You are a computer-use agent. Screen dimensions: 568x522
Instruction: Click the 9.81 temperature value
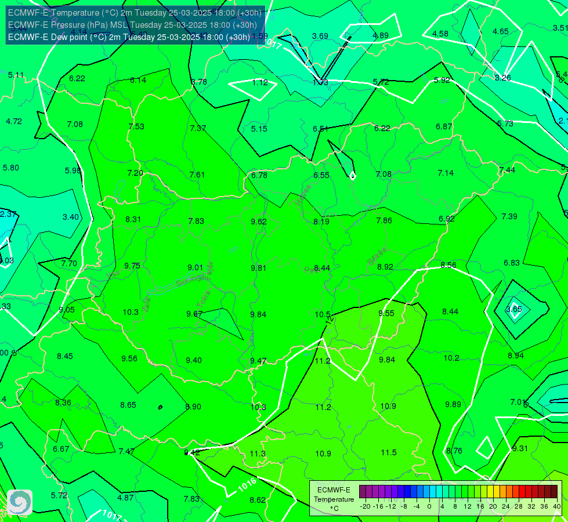[x=258, y=268]
